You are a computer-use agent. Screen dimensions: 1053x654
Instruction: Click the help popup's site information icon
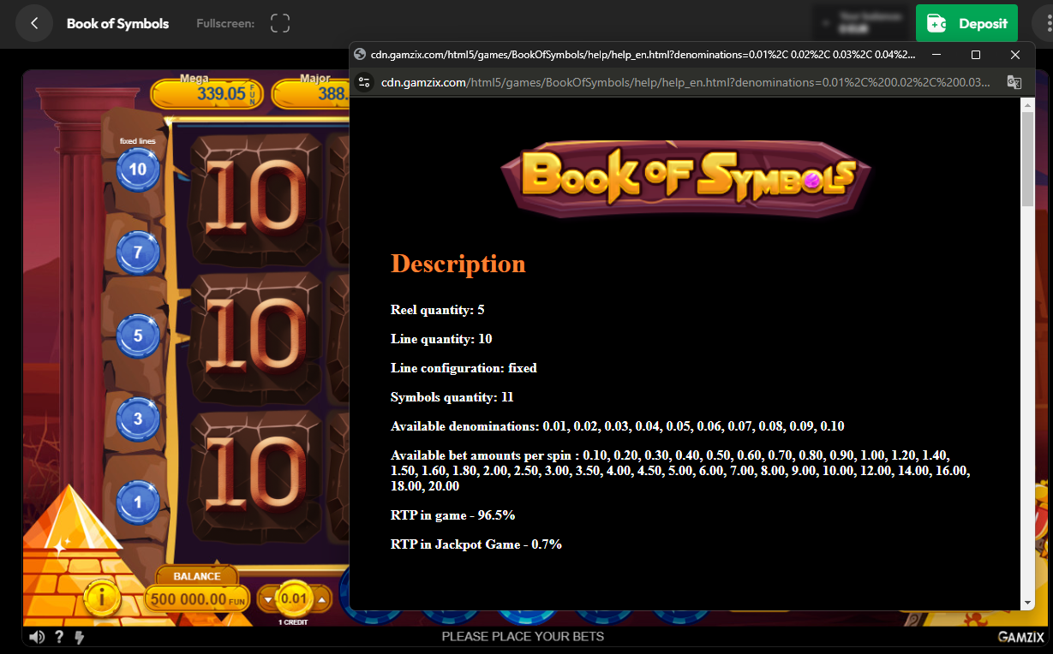365,82
